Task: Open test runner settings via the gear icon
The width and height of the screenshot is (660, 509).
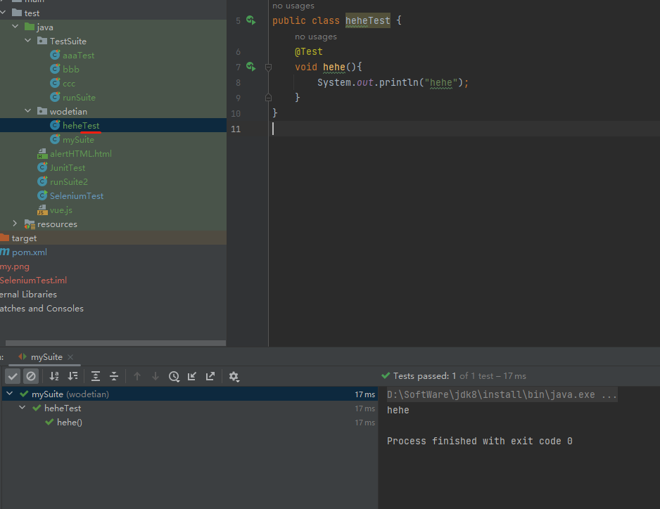Action: pyautogui.click(x=233, y=376)
